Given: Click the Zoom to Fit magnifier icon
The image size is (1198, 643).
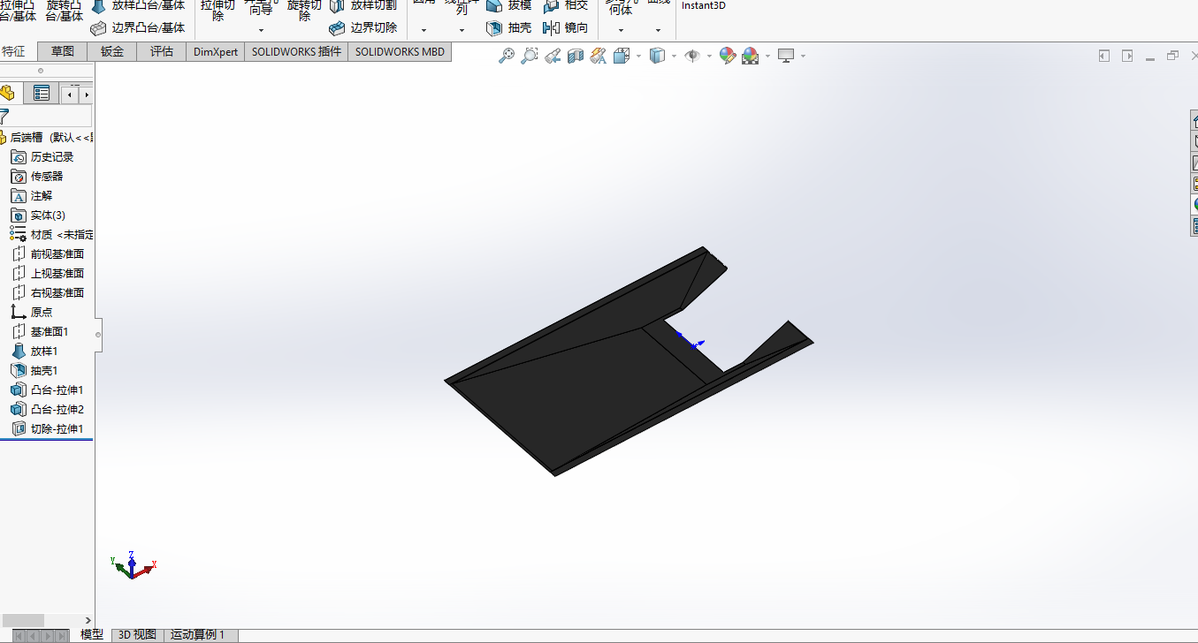Looking at the screenshot, I should coord(507,56).
